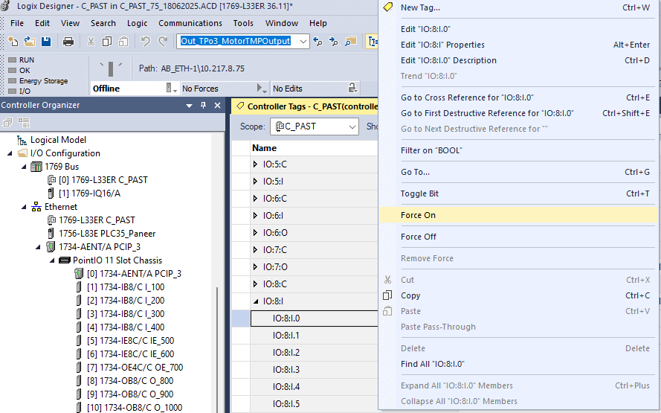Click the Find Previous icon beside search box

[x=317, y=42]
